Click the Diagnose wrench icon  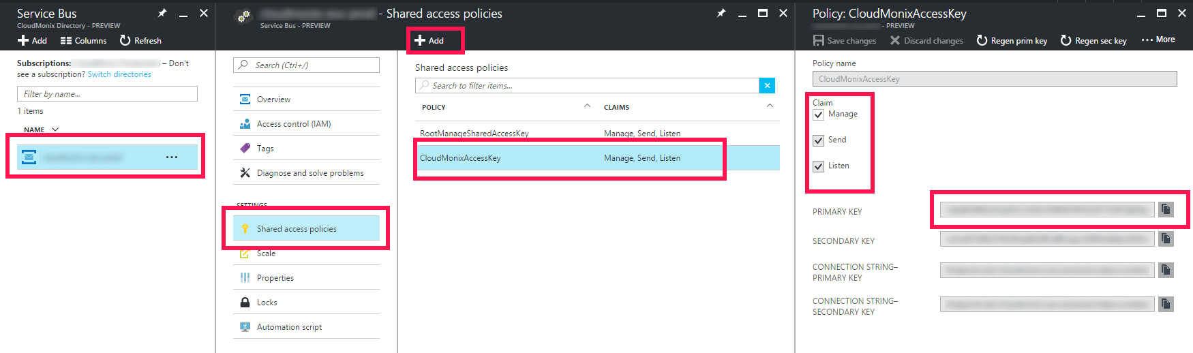click(245, 173)
